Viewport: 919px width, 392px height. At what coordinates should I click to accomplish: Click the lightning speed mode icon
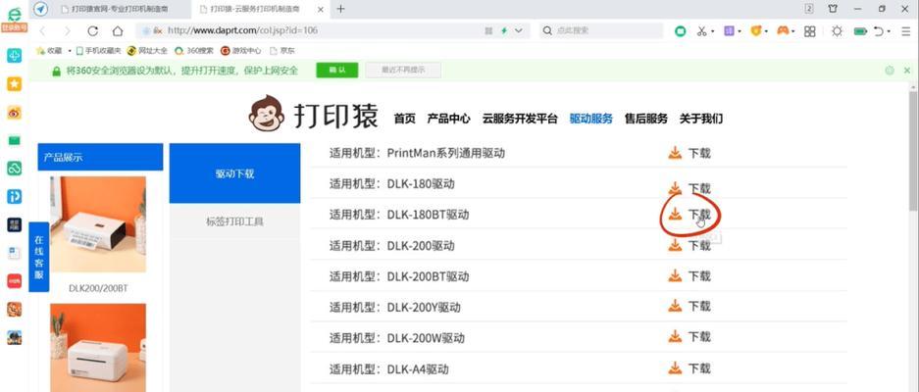coord(504,30)
